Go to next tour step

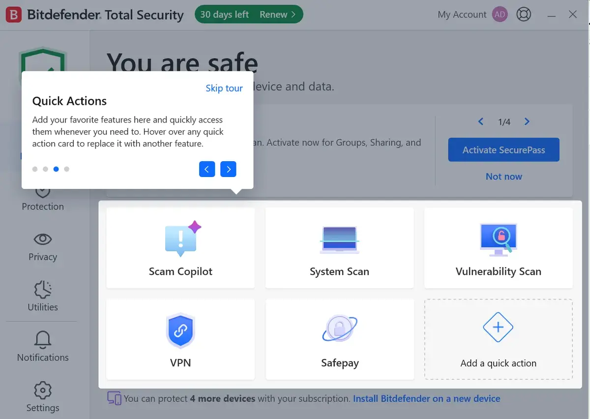[228, 169]
